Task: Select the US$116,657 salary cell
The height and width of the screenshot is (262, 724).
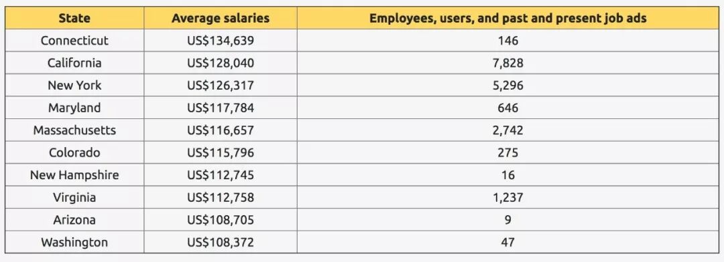Action: 221,130
